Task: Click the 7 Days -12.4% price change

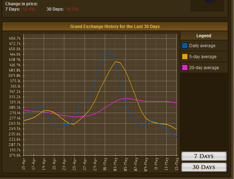Action: point(20,9)
